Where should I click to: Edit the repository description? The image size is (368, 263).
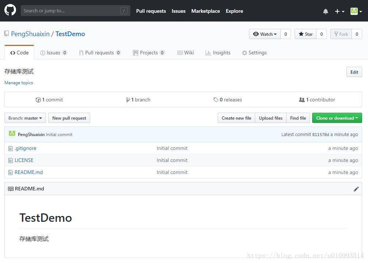tap(354, 72)
